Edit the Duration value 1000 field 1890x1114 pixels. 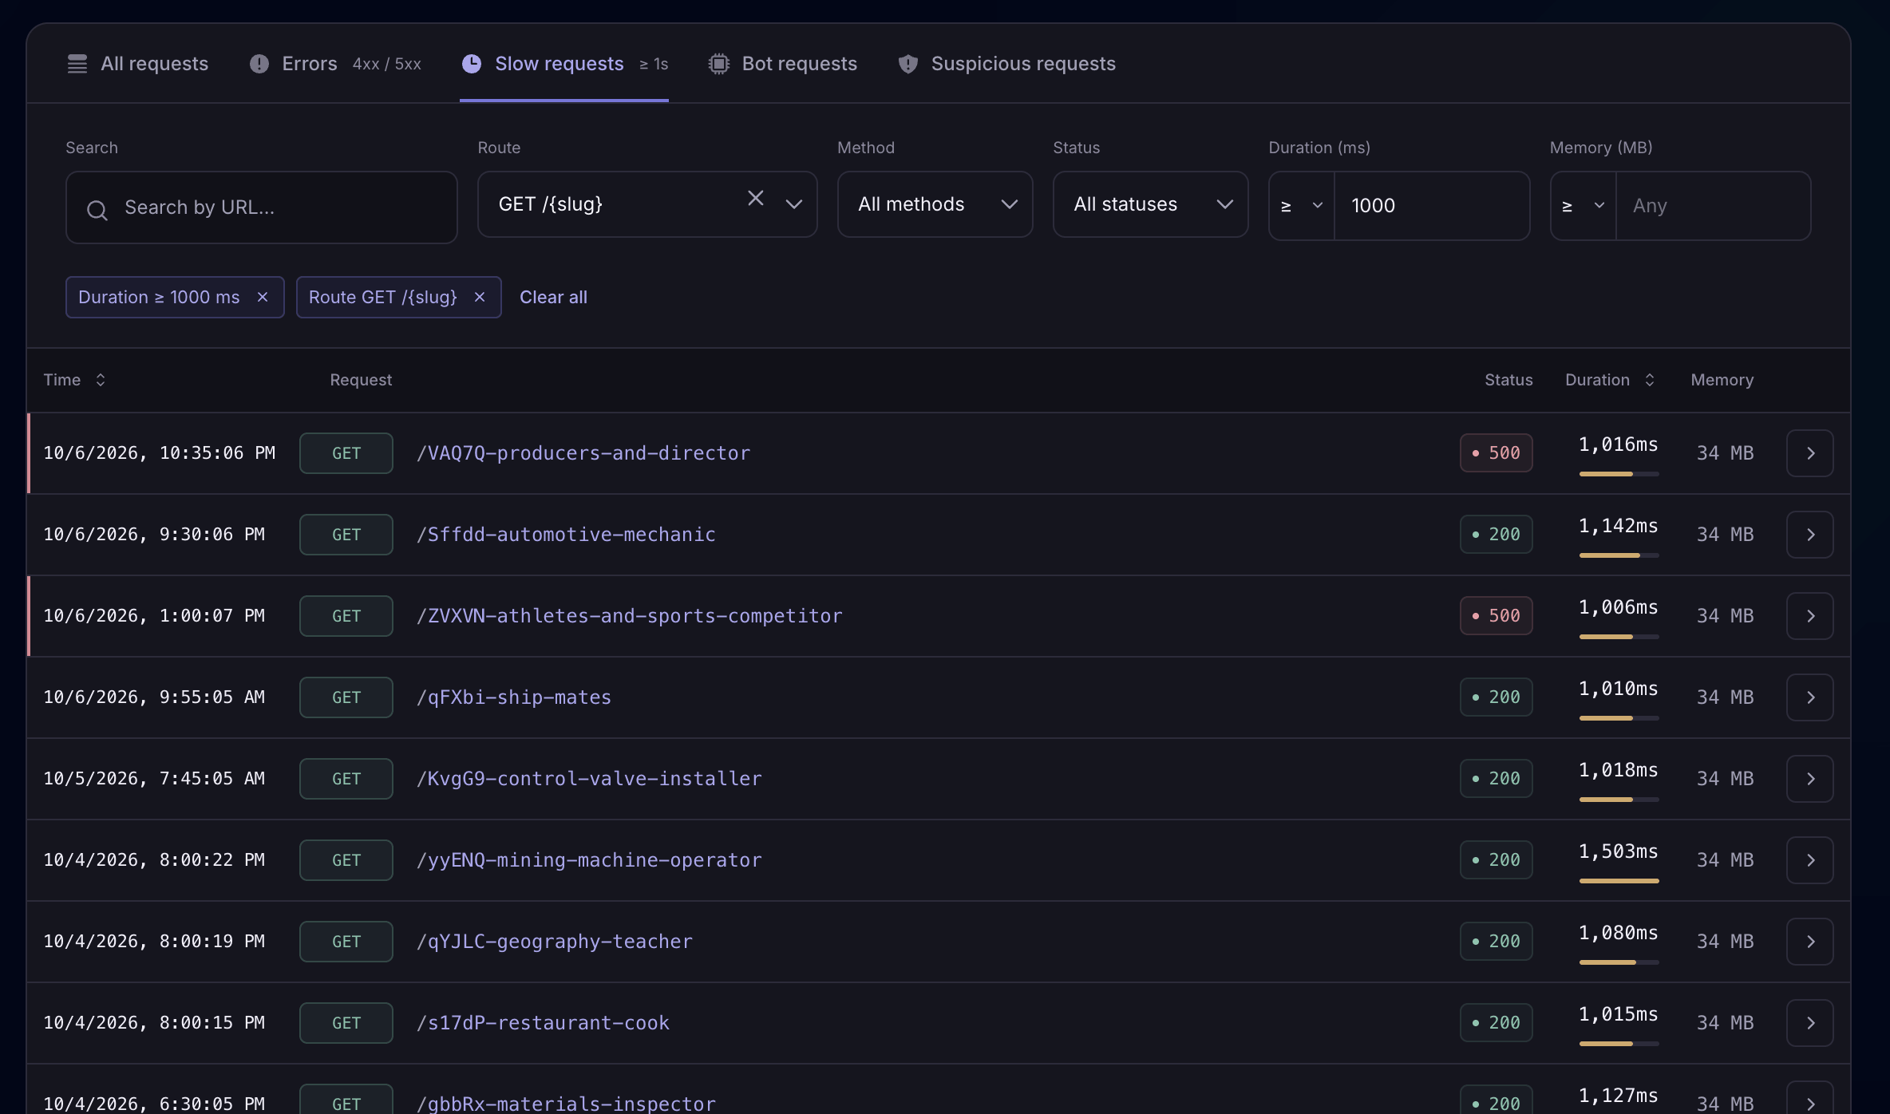pos(1432,206)
